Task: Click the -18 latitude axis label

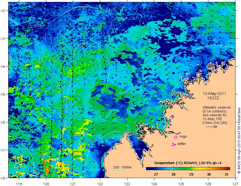Action: tap(3, 178)
